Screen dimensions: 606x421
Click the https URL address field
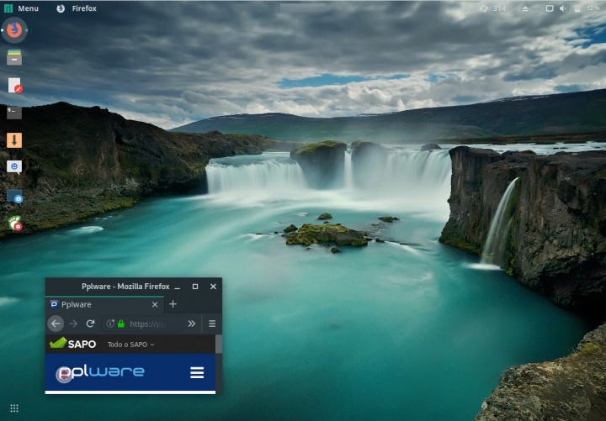click(x=151, y=324)
